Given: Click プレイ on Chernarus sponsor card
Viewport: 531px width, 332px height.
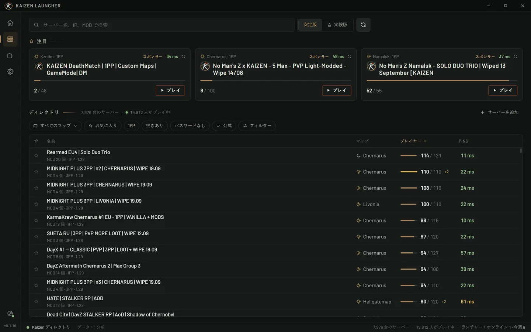Looking at the screenshot, I should pos(337,90).
